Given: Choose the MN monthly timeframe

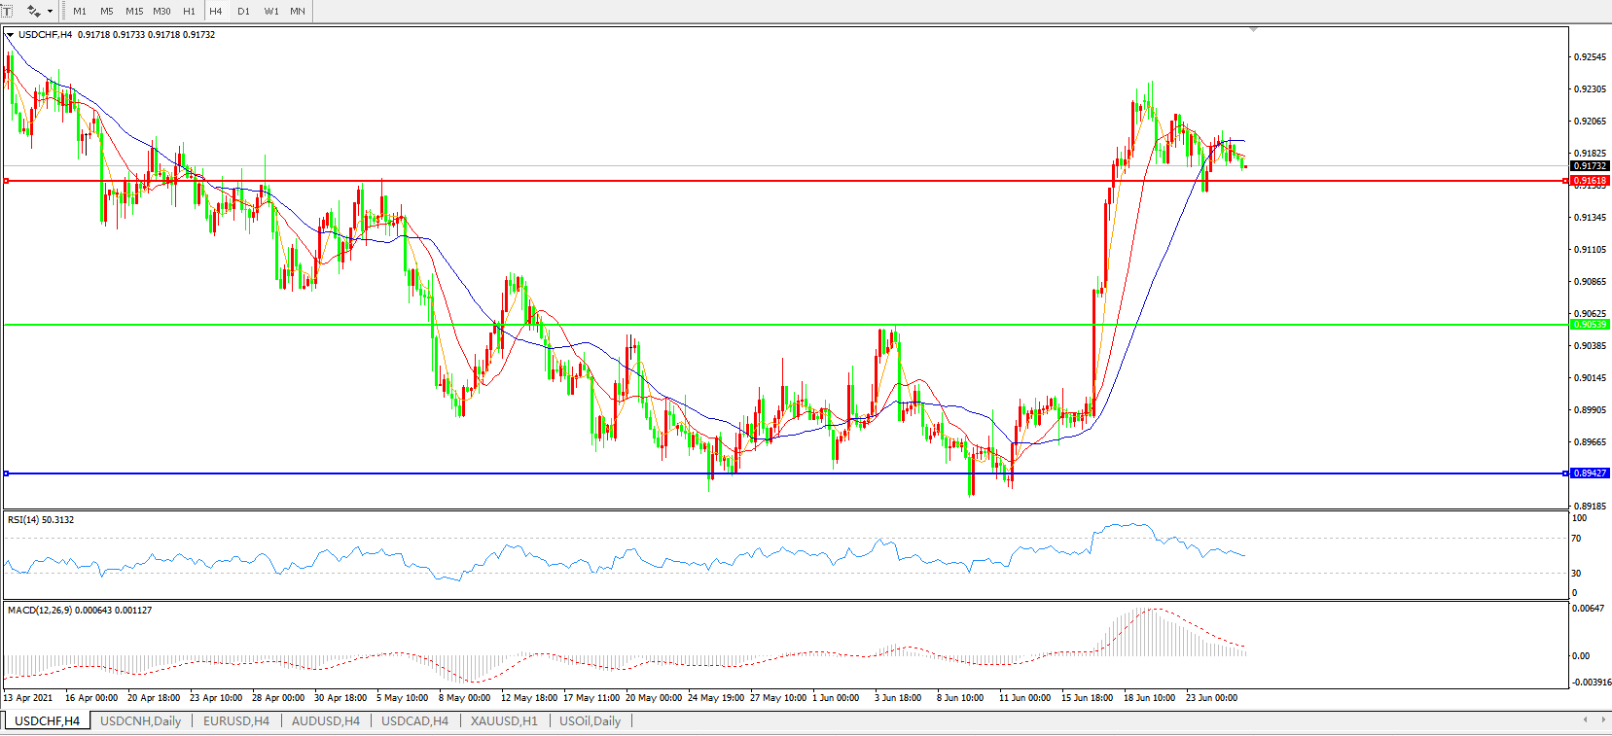Looking at the screenshot, I should pos(298,12).
